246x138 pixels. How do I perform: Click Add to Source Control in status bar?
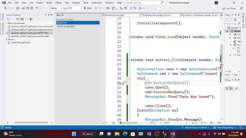pos(195,128)
